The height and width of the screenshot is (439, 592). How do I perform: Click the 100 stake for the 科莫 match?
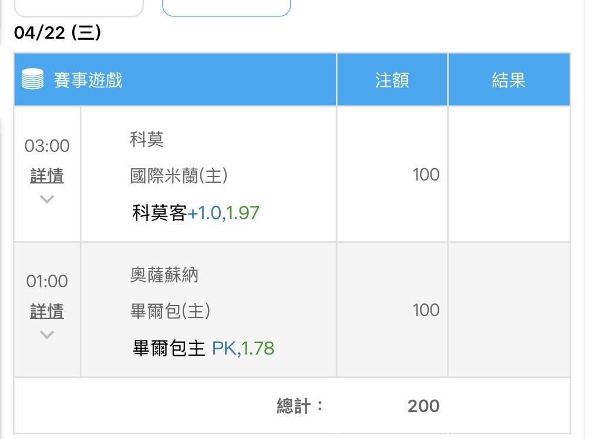tap(426, 175)
